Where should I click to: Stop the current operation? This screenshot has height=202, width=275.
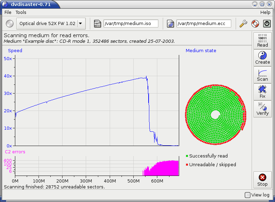[262, 180]
